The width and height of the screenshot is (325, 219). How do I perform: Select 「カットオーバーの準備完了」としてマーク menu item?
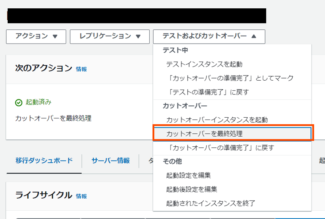[x=232, y=78]
